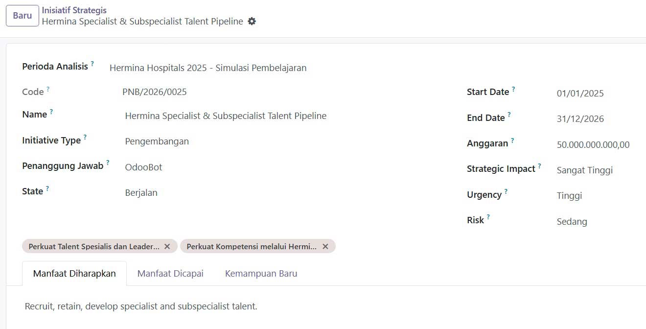This screenshot has width=646, height=329.
Task: Remove the Perkuat Kompetensi melalui Hermi tag
Action: click(x=325, y=246)
